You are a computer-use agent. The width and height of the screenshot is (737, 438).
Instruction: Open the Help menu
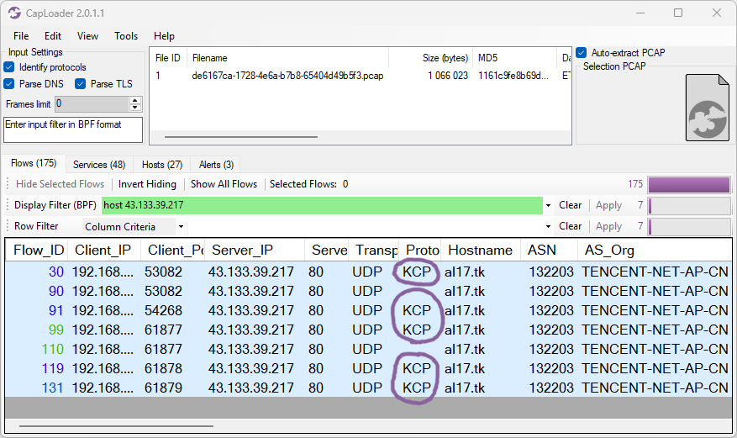coord(164,35)
